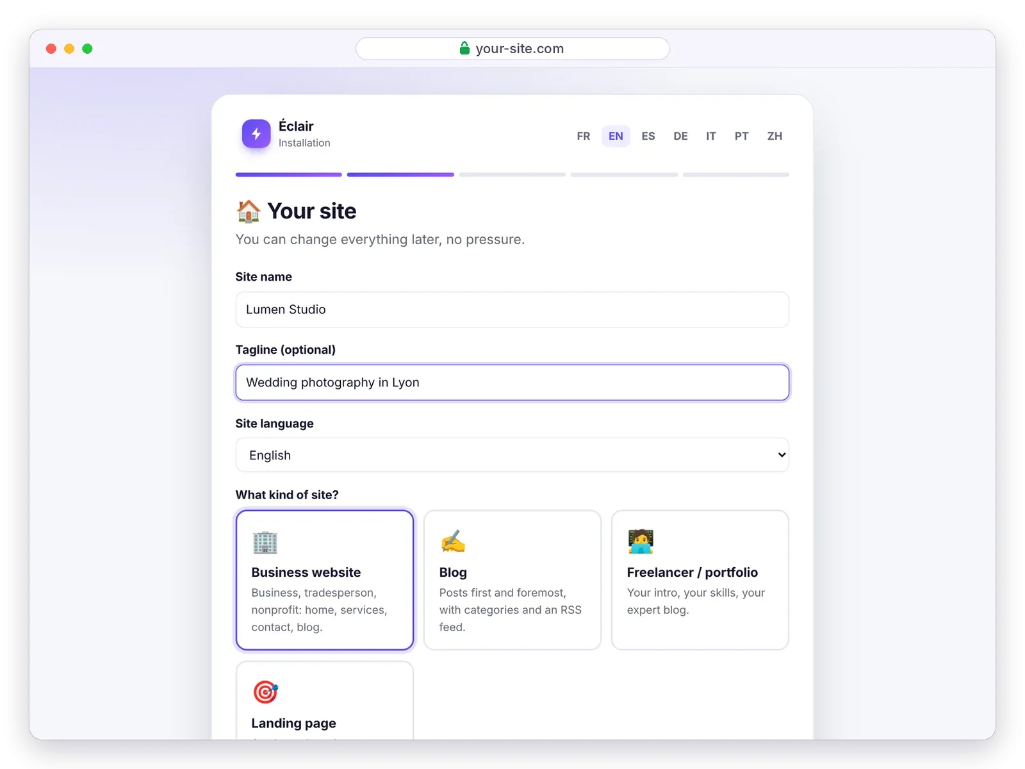Screen dimensions: 1025x769
Task: Click the writing hand icon in Blog card
Action: [x=453, y=542]
